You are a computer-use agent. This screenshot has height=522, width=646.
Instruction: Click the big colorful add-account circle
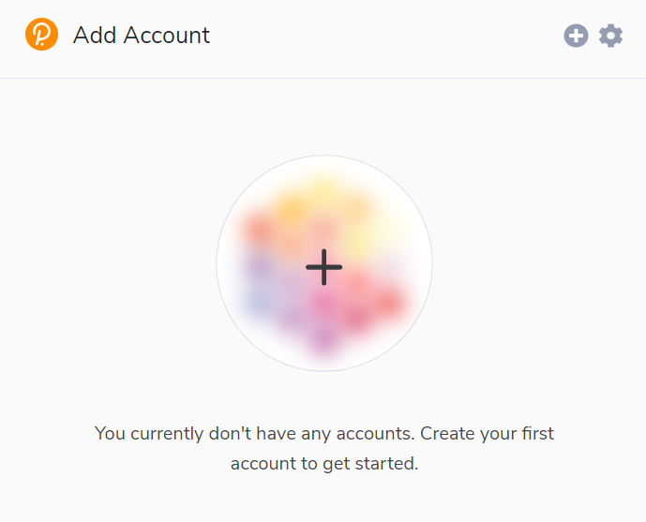click(324, 263)
